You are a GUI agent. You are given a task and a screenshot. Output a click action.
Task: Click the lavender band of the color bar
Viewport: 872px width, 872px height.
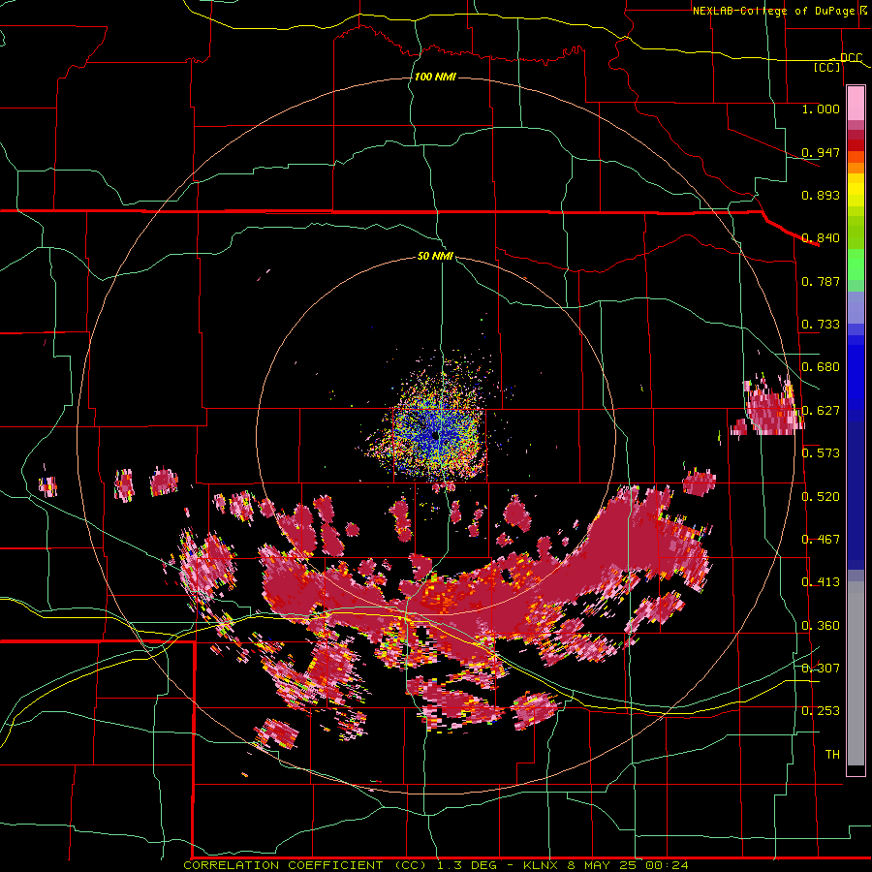click(x=856, y=307)
